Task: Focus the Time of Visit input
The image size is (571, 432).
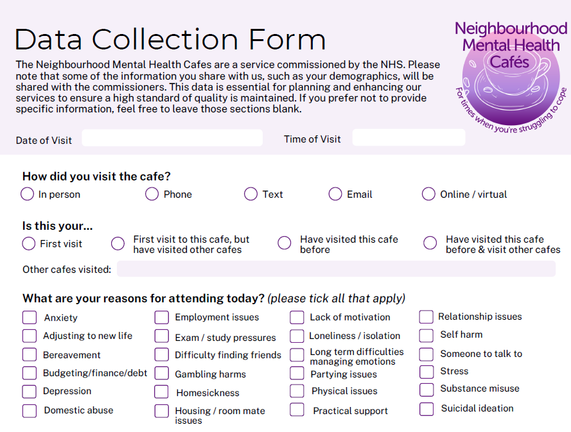Action: 408,138
